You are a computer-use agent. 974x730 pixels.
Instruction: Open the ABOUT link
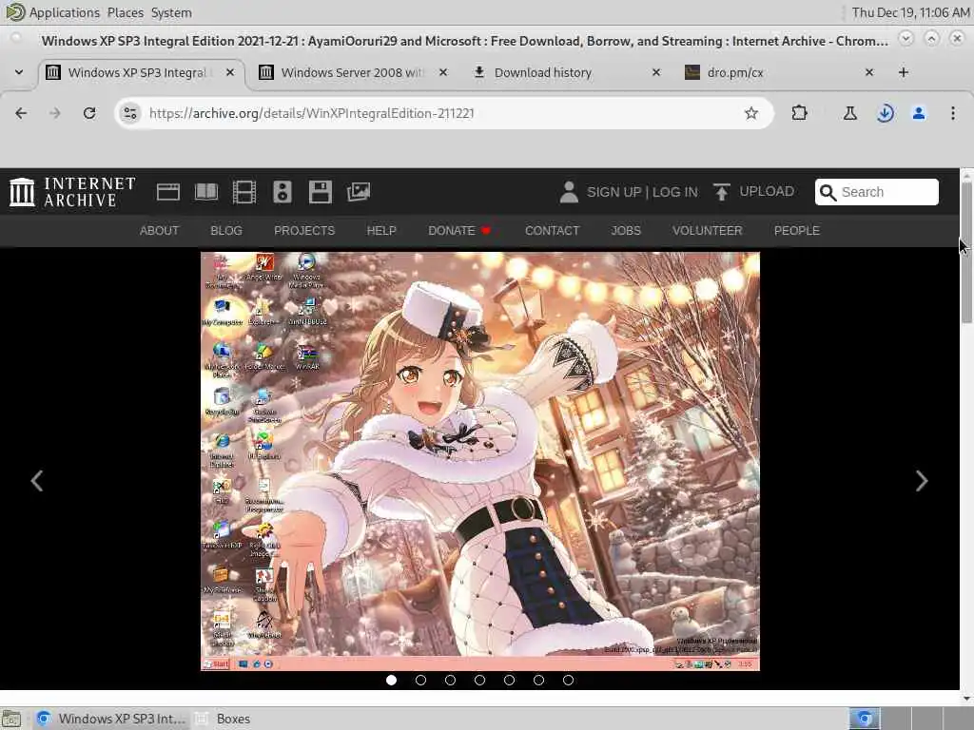(159, 230)
